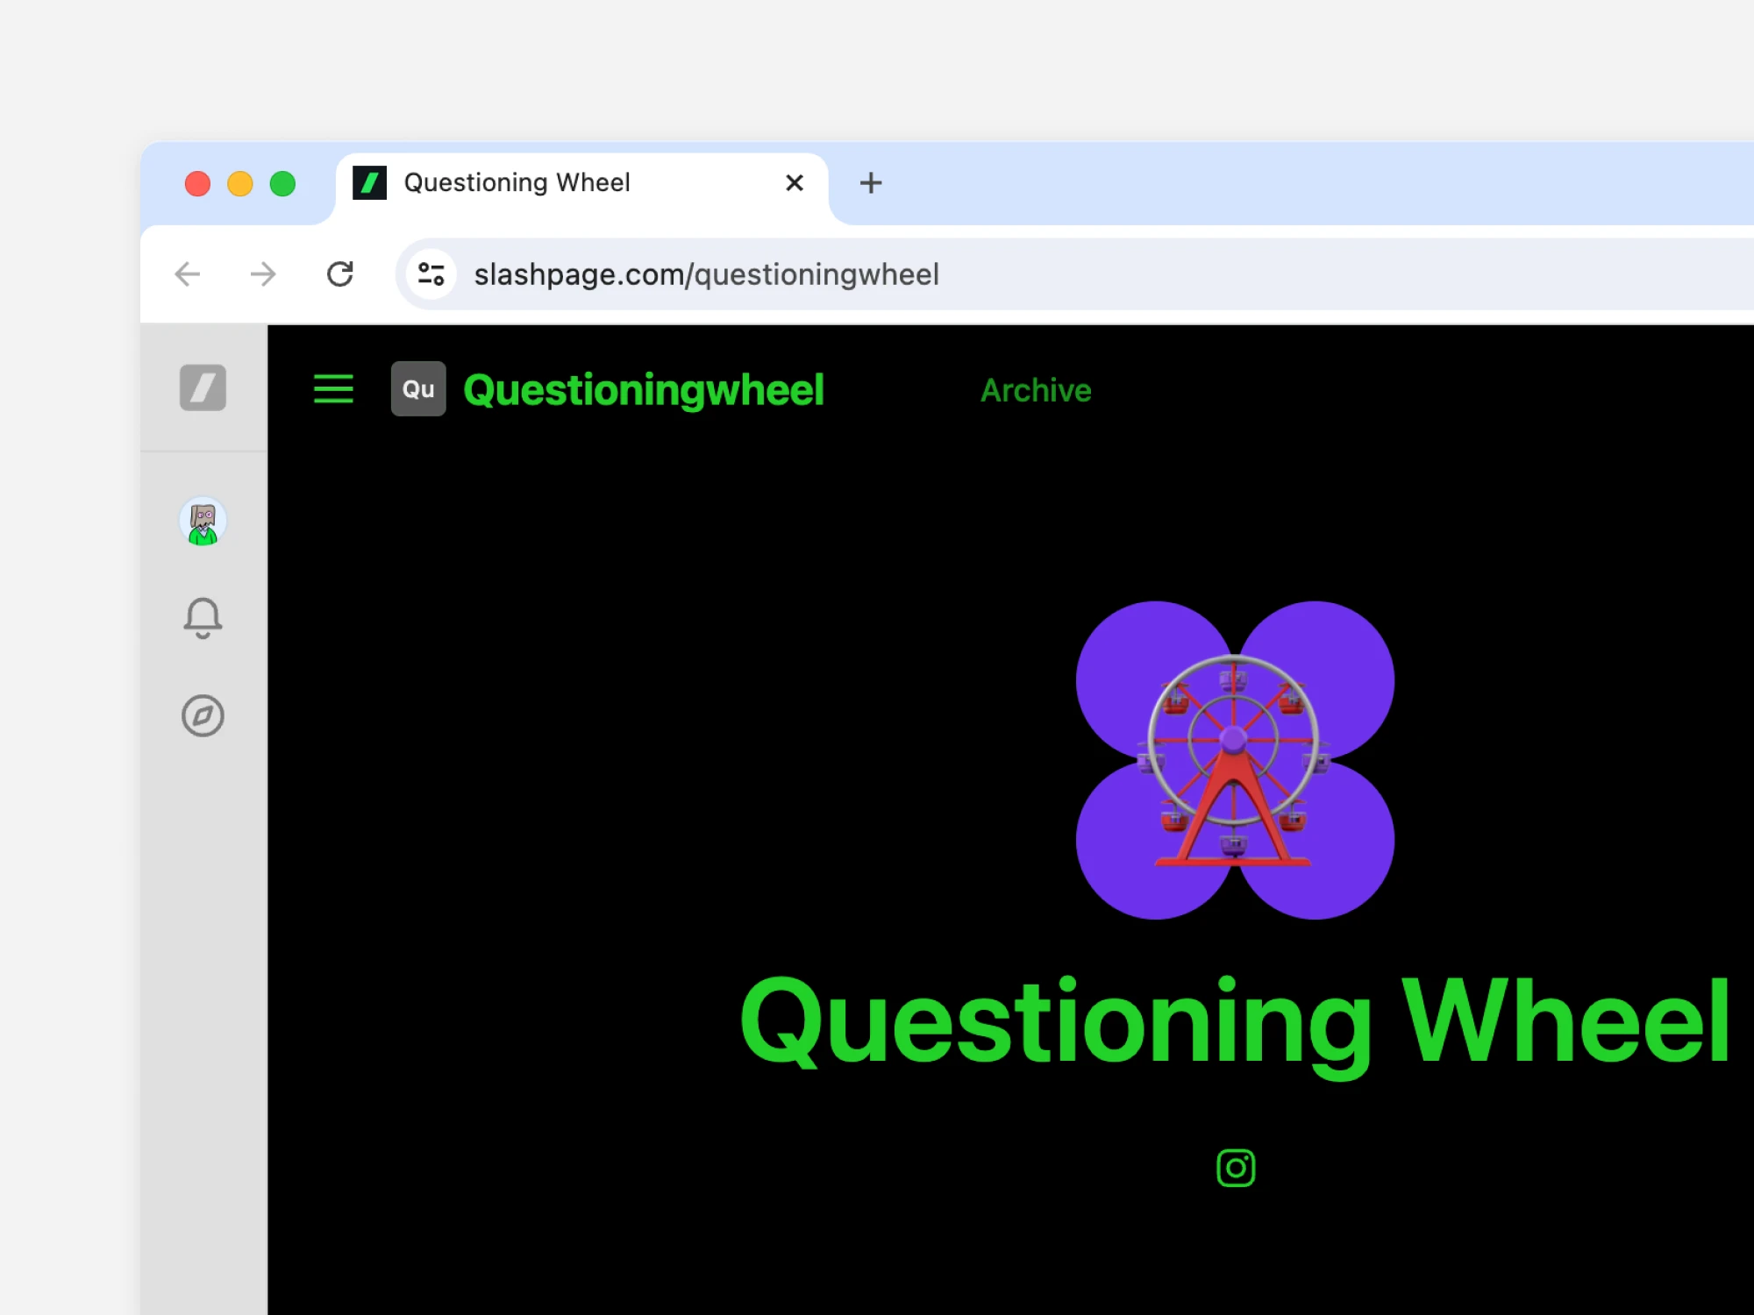Click the green fullscreen window button
This screenshot has height=1315, width=1754.
(x=282, y=184)
